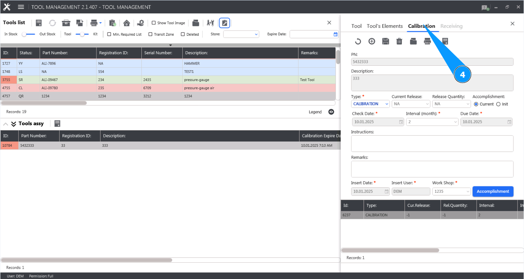The width and height of the screenshot is (524, 279).
Task: Save calibration using diskette icon
Action: click(385, 41)
